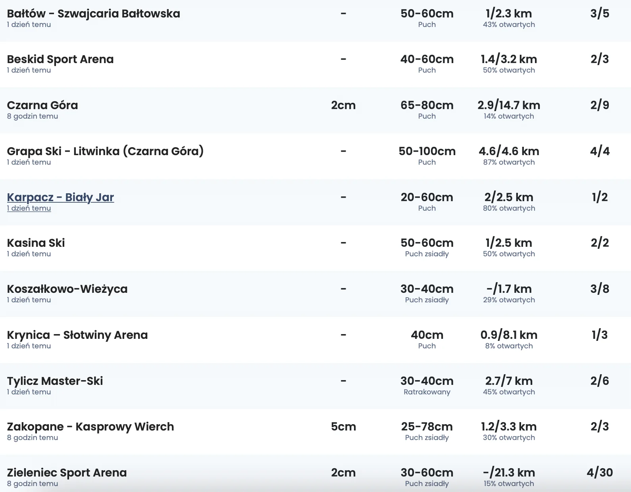Click the -/21.3 km open runs value
Image resolution: width=631 pixels, height=492 pixels.
pos(509,473)
